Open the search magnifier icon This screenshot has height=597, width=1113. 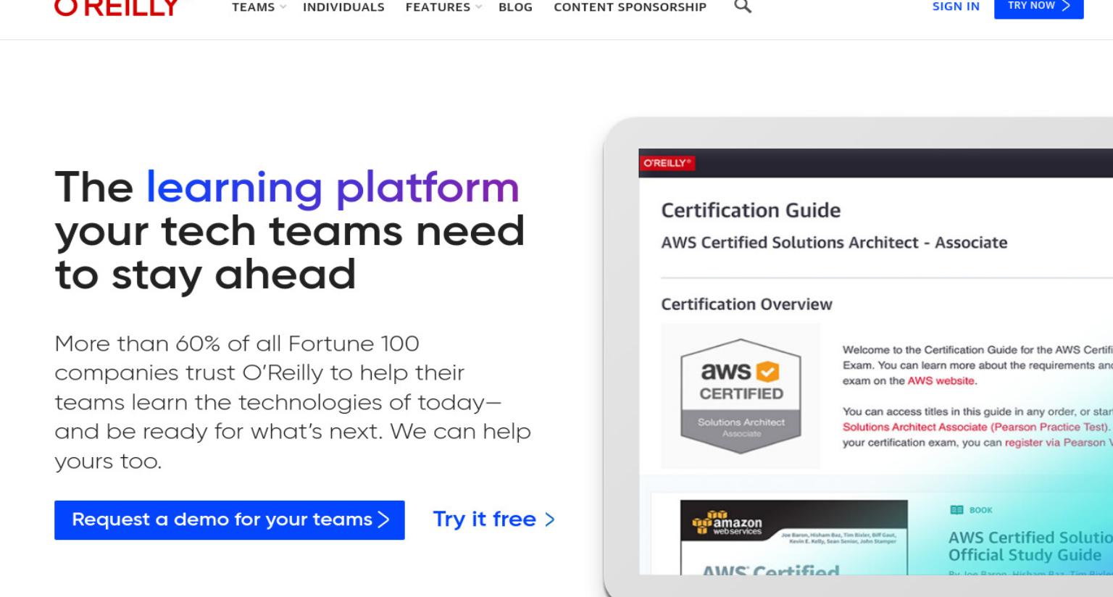[x=743, y=7]
